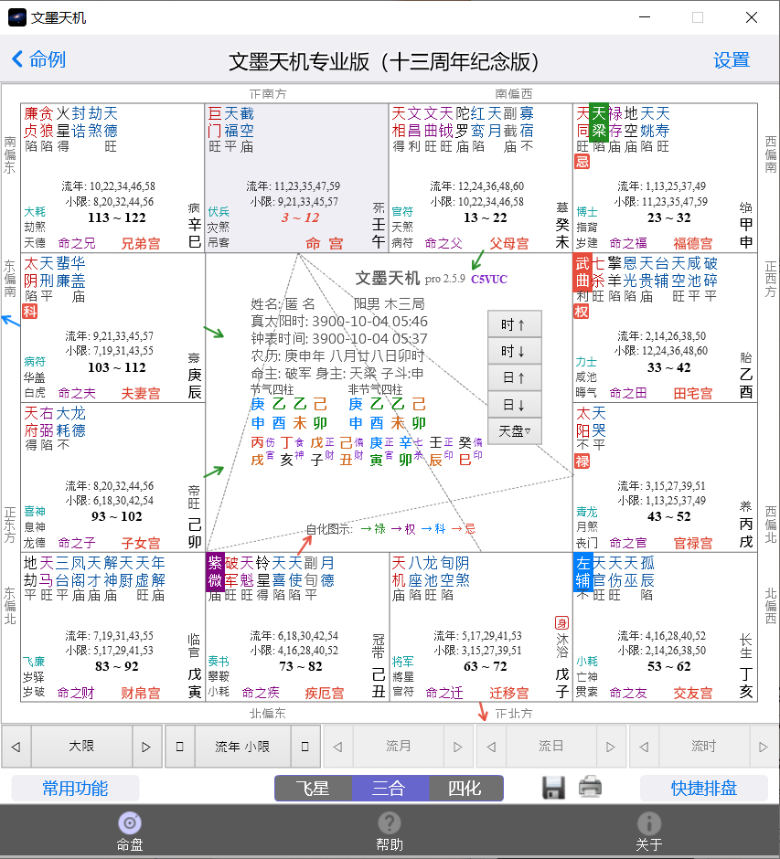Viewport: 780px width, 859px height.
Task: Go to next 流月 with right arrow
Action: tap(458, 747)
